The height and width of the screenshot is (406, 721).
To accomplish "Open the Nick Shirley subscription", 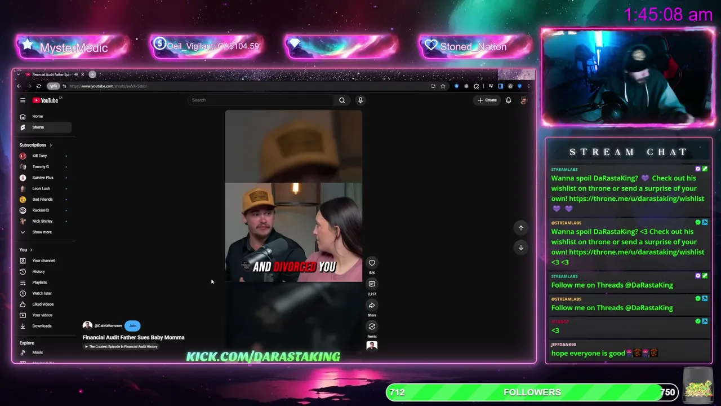I will point(43,221).
